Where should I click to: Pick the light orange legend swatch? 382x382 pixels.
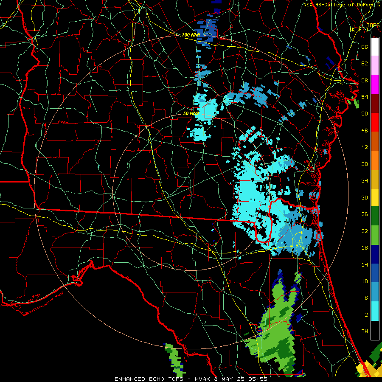tap(375, 160)
